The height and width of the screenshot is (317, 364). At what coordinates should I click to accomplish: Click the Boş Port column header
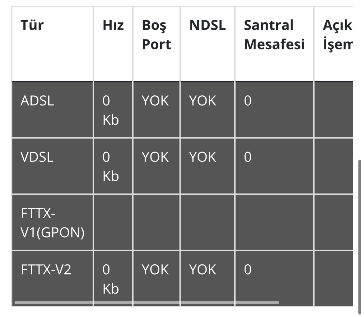(x=156, y=35)
